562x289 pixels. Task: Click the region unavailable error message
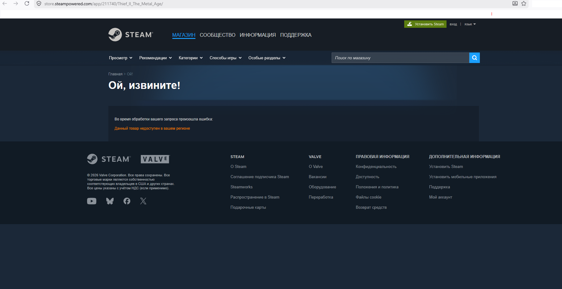click(152, 128)
